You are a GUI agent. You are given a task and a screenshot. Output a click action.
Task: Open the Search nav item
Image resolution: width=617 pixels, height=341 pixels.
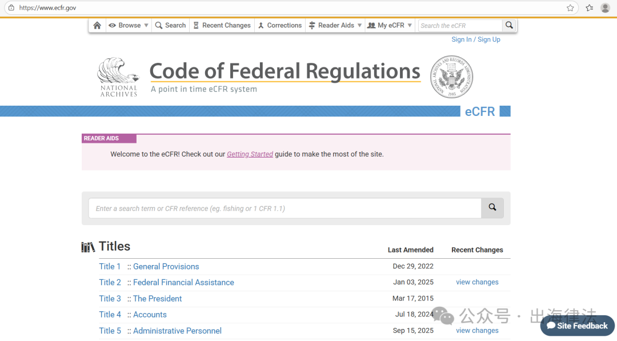170,26
